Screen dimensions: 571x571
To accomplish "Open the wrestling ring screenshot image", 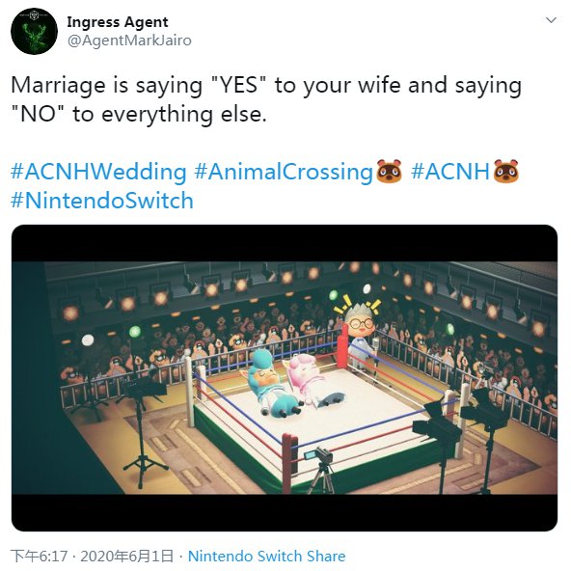I will coord(285,378).
